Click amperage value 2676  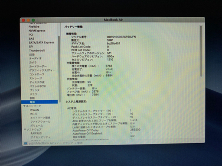click(x=95, y=91)
